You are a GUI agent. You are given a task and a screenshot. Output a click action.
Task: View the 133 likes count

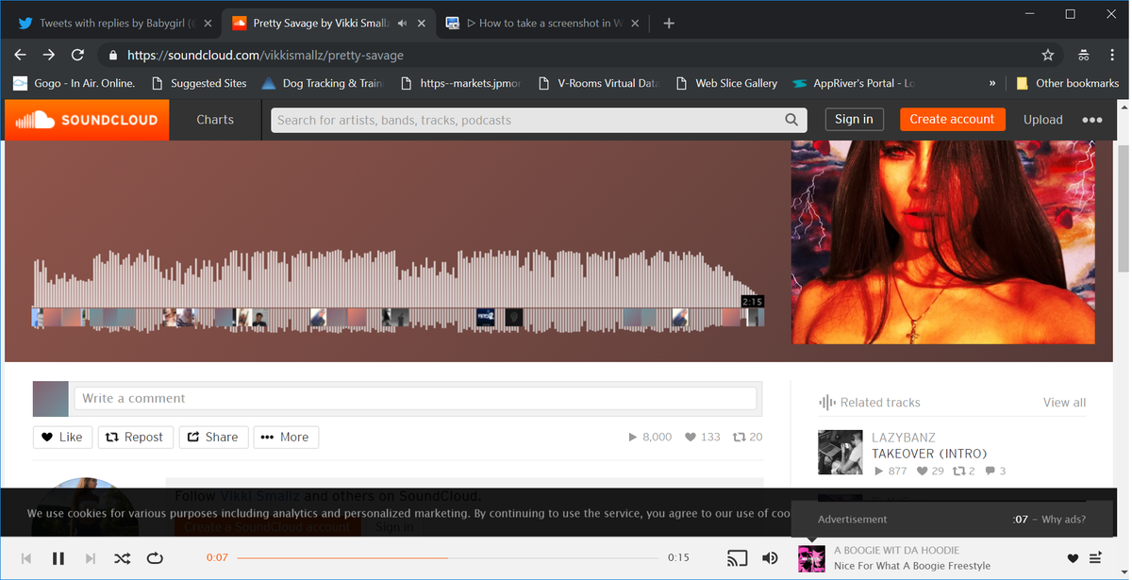(703, 437)
